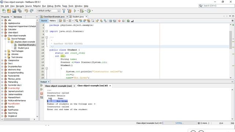Click the Find Selection magnifier icon
Screen dimensions: 235x132
(77, 21)
